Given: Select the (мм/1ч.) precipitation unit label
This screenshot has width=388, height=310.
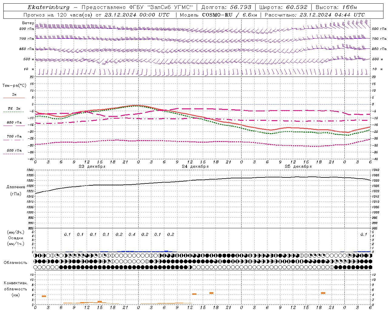Looking at the screenshot, I should tap(16, 244).
